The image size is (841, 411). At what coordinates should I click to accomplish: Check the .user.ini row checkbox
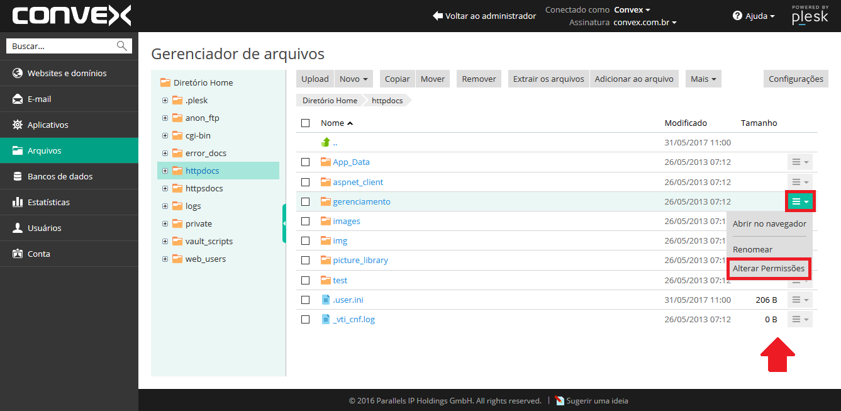point(306,300)
